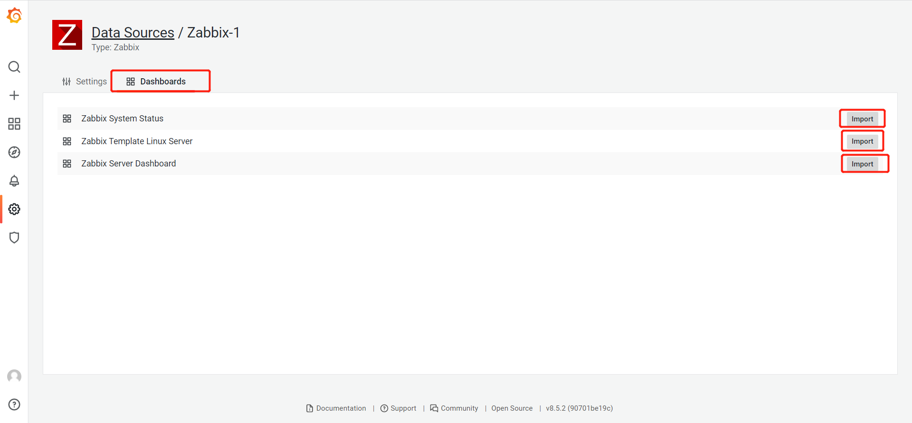
Task: Open the Search dashboards magnifier icon
Action: (14, 67)
